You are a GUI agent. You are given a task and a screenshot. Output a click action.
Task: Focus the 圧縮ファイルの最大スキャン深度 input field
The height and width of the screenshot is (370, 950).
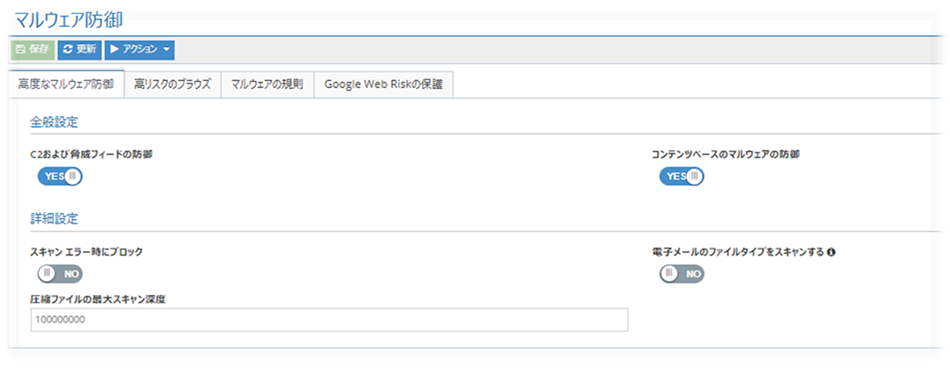(x=328, y=320)
